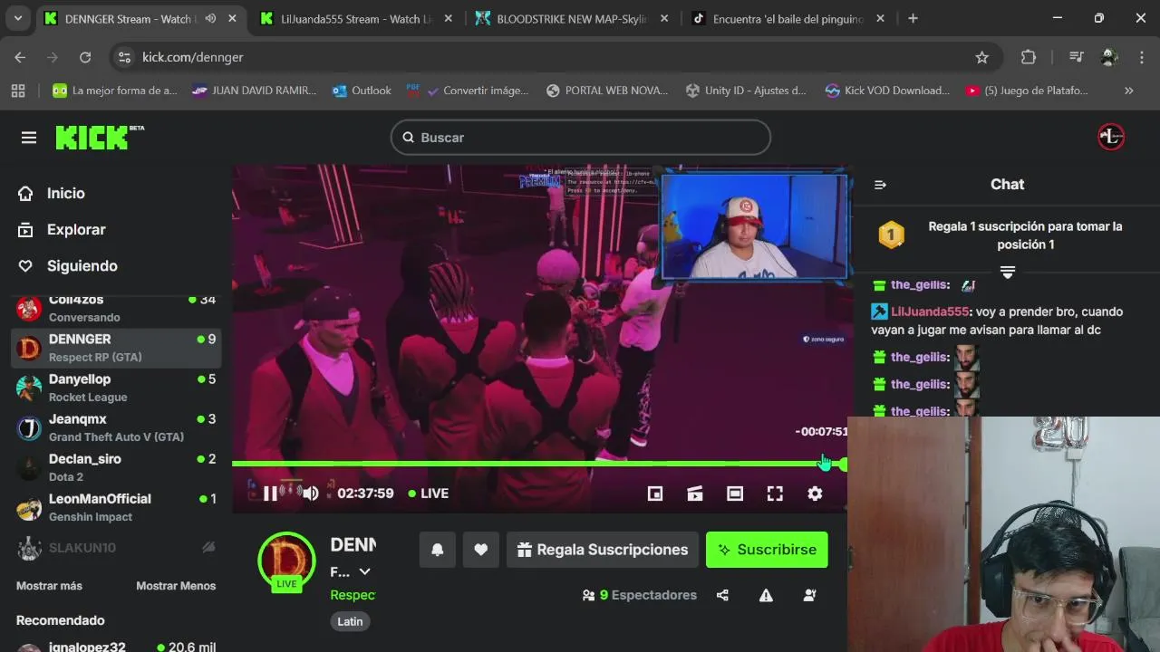Open Declan_siro Dota 2 channel
Image resolution: width=1160 pixels, height=652 pixels.
click(x=116, y=467)
